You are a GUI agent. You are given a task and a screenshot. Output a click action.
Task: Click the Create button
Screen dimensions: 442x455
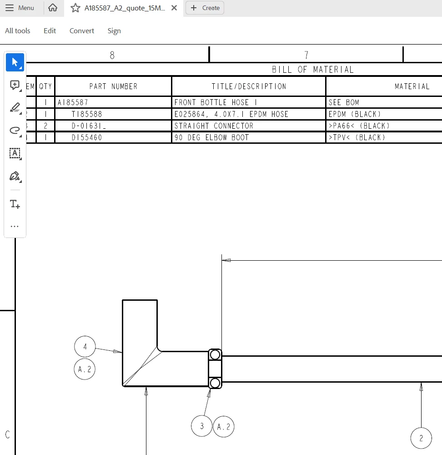tap(205, 8)
